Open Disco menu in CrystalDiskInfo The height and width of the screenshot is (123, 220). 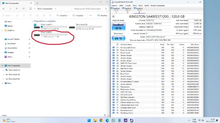click(x=140, y=5)
